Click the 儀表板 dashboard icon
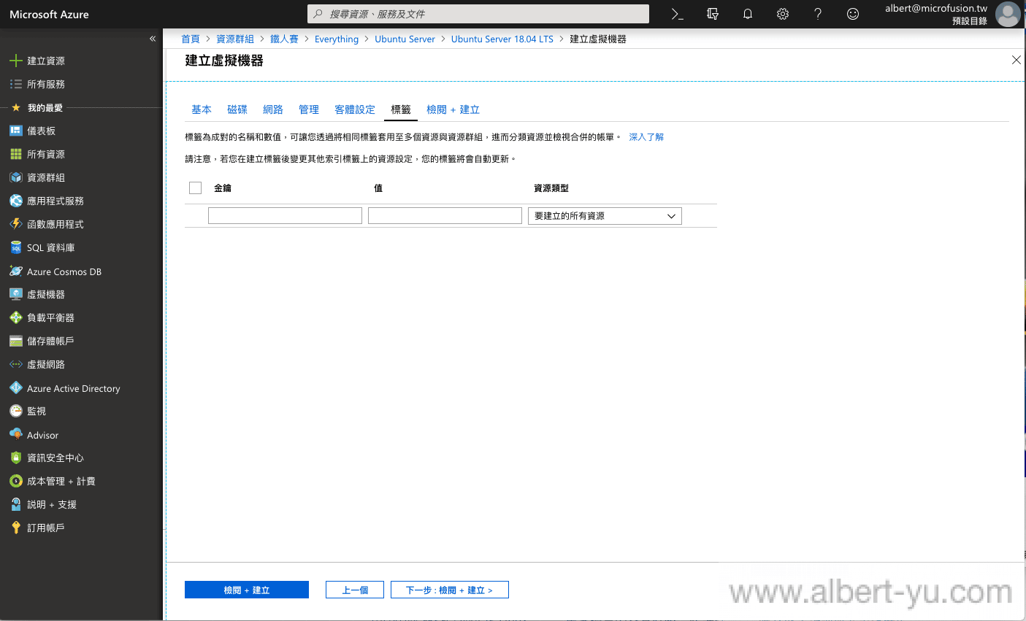Image resolution: width=1026 pixels, height=621 pixels. (x=16, y=131)
